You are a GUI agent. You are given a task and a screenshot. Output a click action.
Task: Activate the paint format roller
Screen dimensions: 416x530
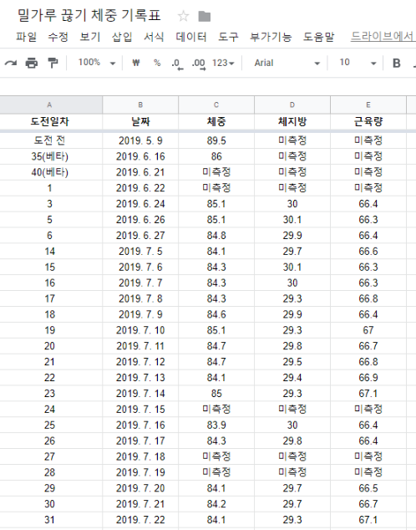click(x=53, y=63)
